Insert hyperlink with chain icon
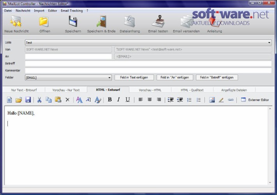The width and height of the screenshot is (277, 195). tap(231, 100)
